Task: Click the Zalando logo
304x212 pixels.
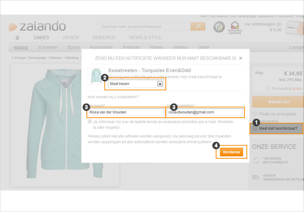Action: point(37,26)
